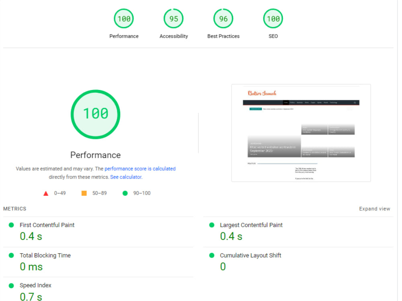Click the Cumulative Layout Shift value 0

coord(223,266)
